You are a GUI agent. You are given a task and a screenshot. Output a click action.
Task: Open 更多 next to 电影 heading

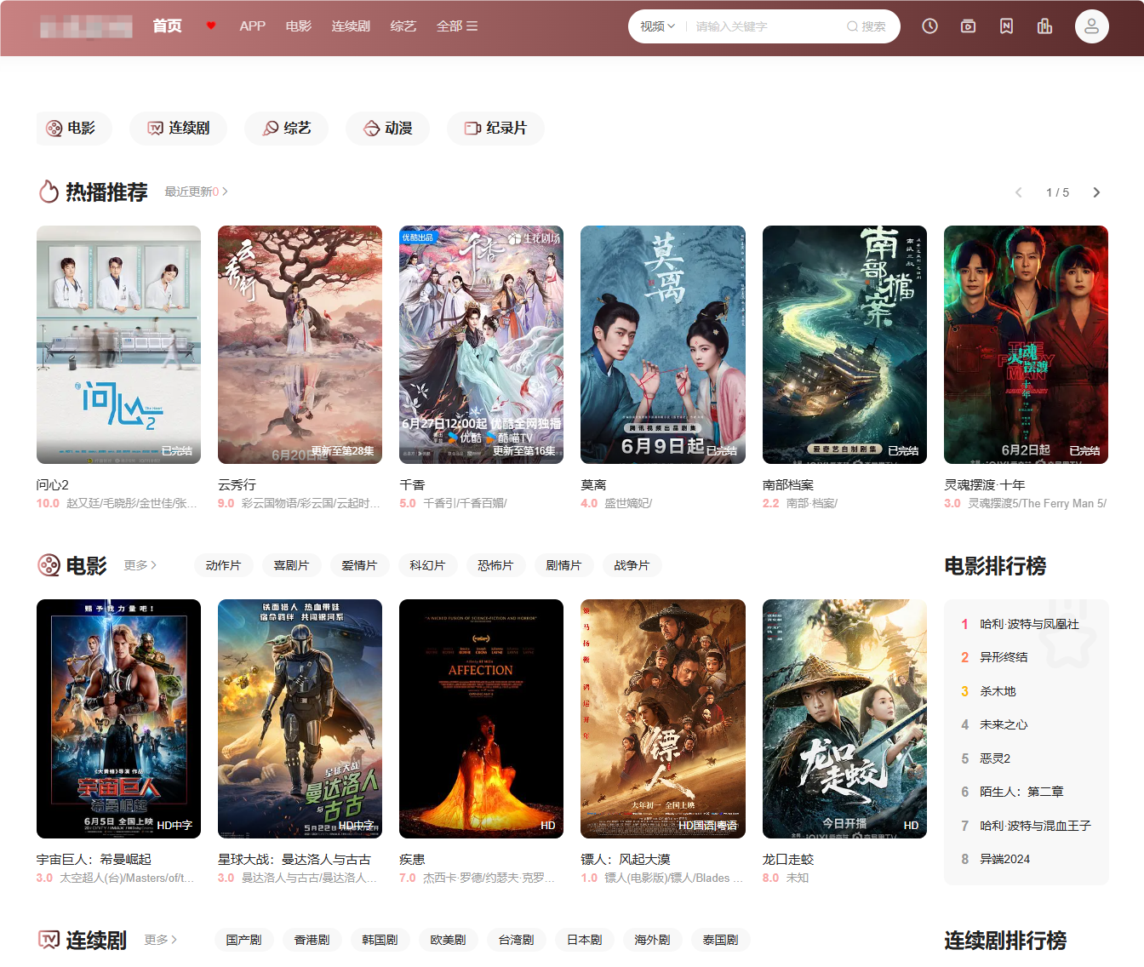click(x=140, y=565)
